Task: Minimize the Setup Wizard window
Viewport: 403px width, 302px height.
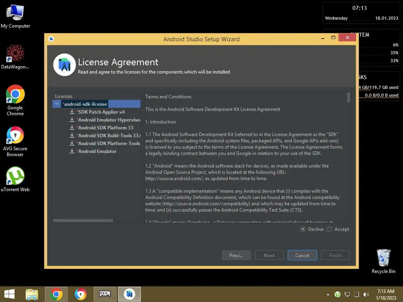Action: (323, 38)
